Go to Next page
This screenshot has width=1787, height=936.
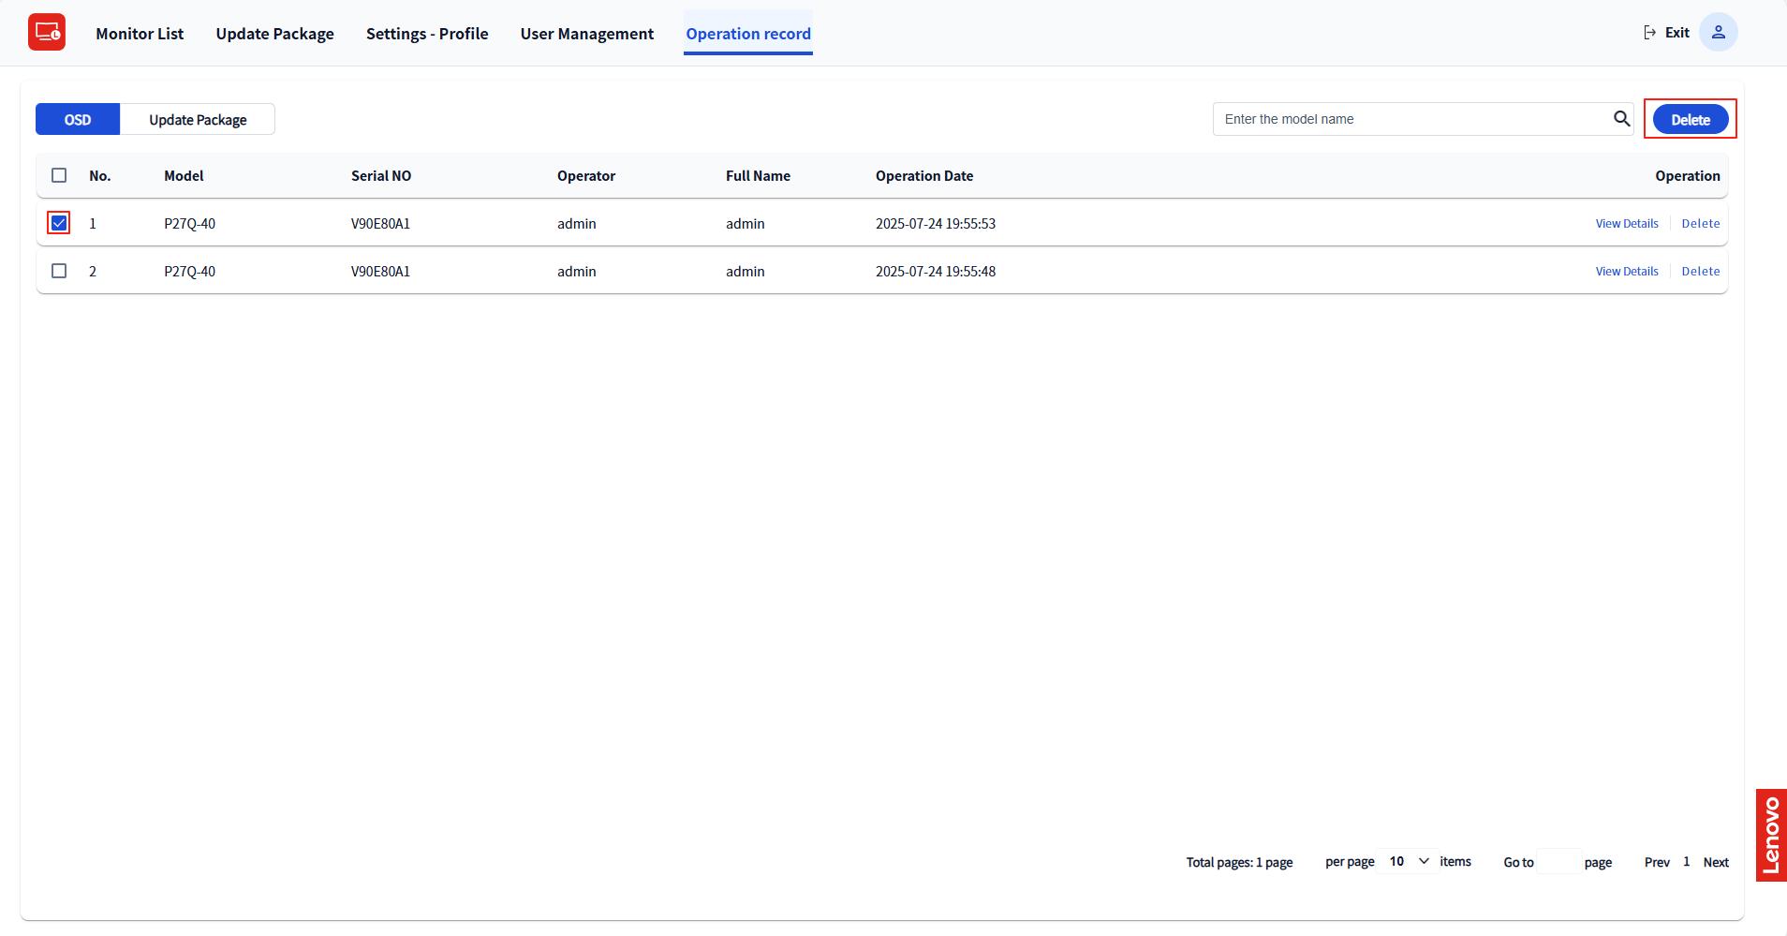tap(1715, 862)
